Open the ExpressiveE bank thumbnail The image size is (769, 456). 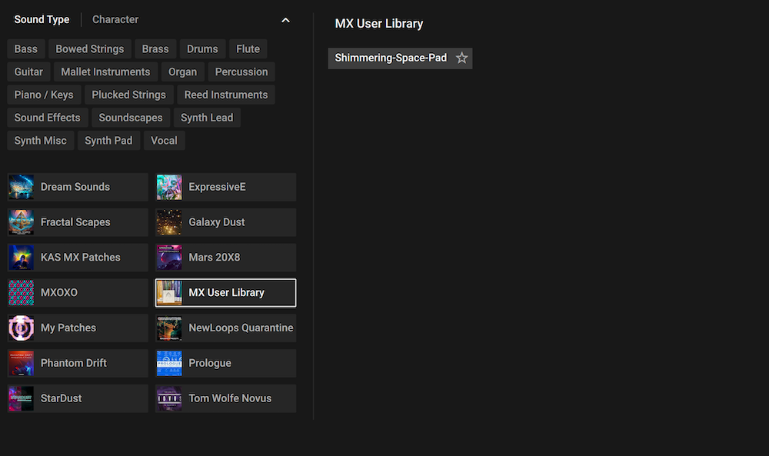169,187
